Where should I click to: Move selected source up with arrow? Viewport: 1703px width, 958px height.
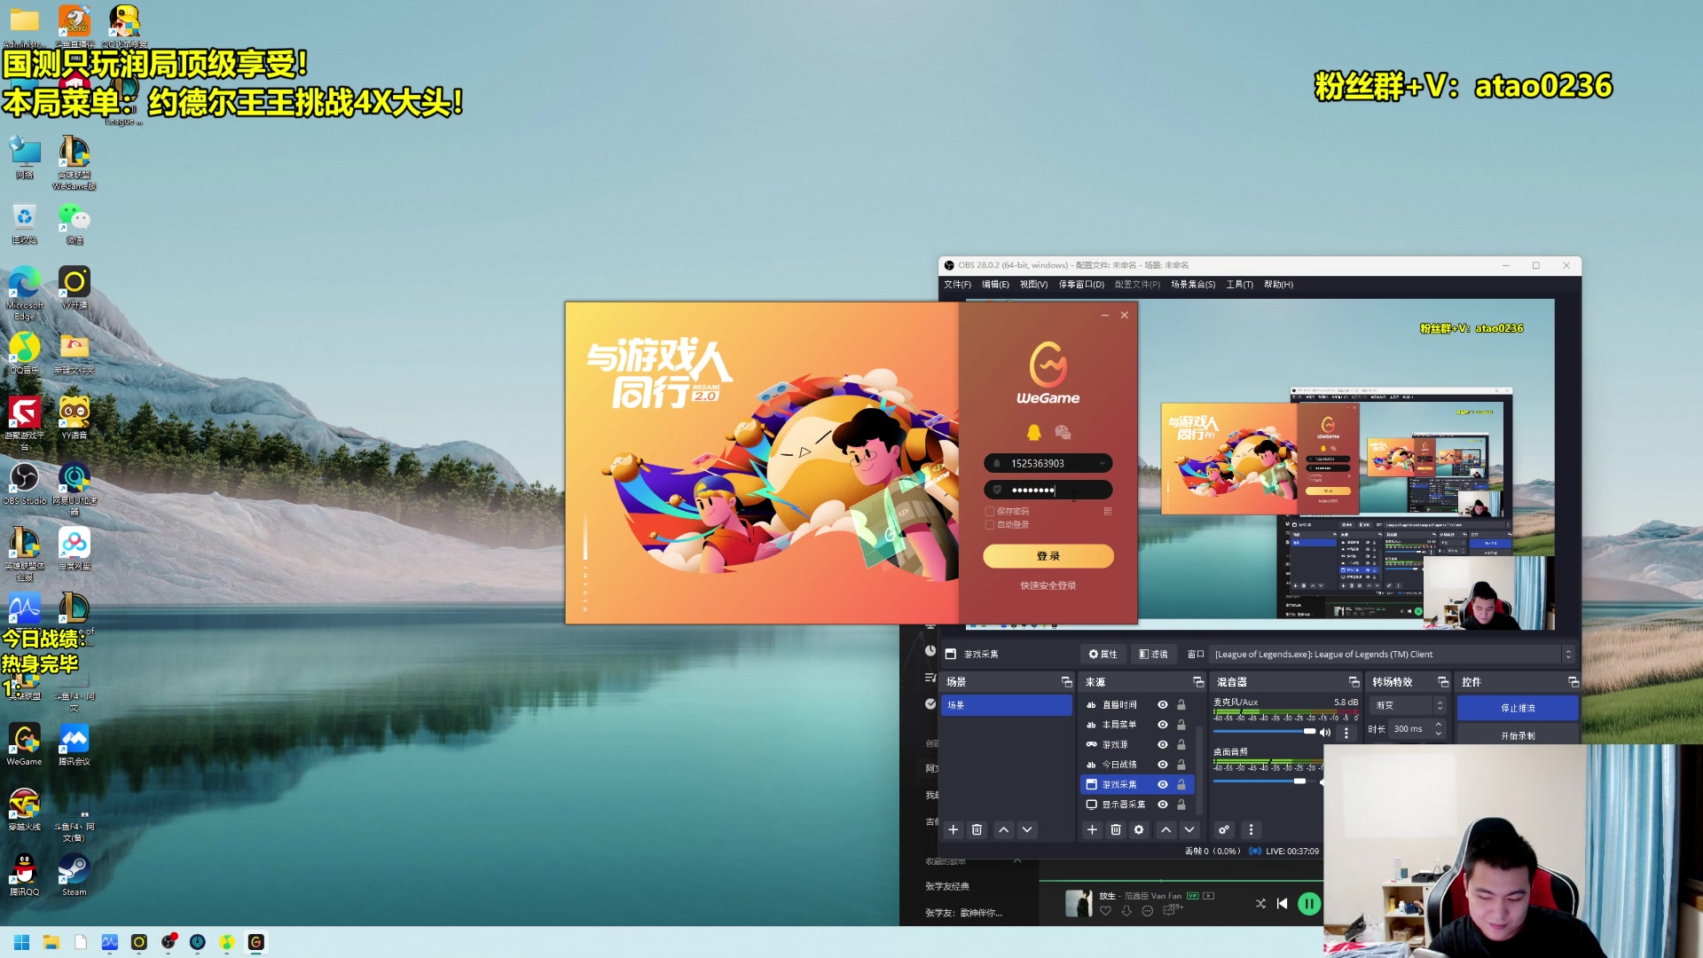tap(1165, 830)
